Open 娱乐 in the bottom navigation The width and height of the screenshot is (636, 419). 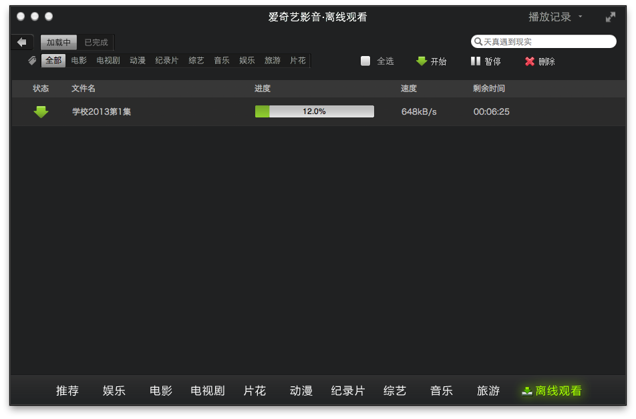114,390
